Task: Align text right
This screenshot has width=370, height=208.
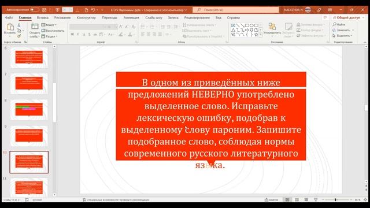Action: pyautogui.click(x=154, y=35)
